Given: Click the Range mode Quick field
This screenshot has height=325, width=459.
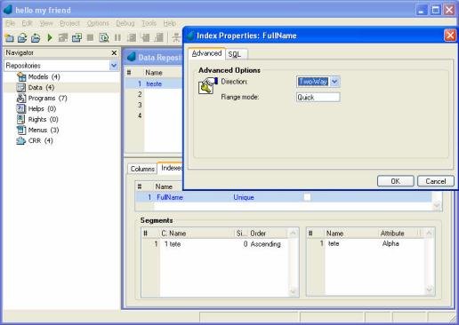Looking at the screenshot, I should (318, 98).
